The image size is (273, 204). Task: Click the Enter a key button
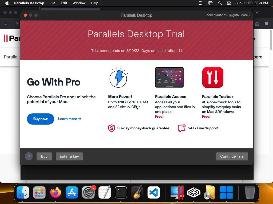pos(69,156)
